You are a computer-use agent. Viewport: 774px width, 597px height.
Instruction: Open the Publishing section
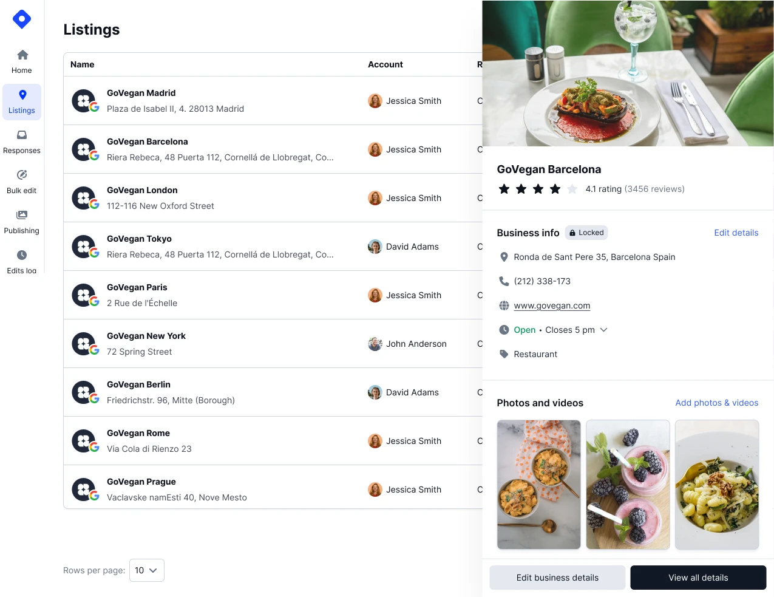[x=21, y=222]
